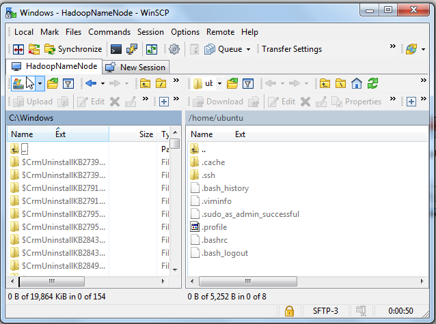Expand the Queue dropdown arrow
Image resolution: width=436 pixels, height=324 pixels.
coord(247,49)
